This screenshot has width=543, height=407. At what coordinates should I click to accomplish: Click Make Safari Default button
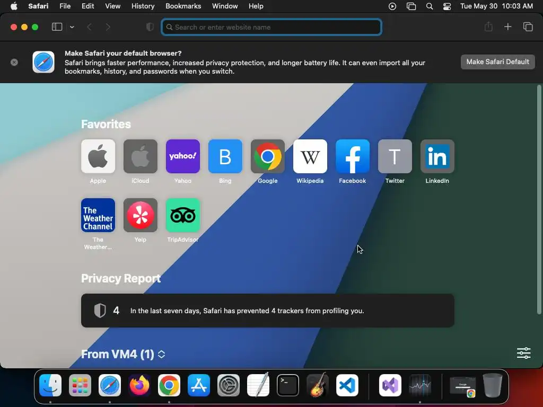click(x=497, y=62)
